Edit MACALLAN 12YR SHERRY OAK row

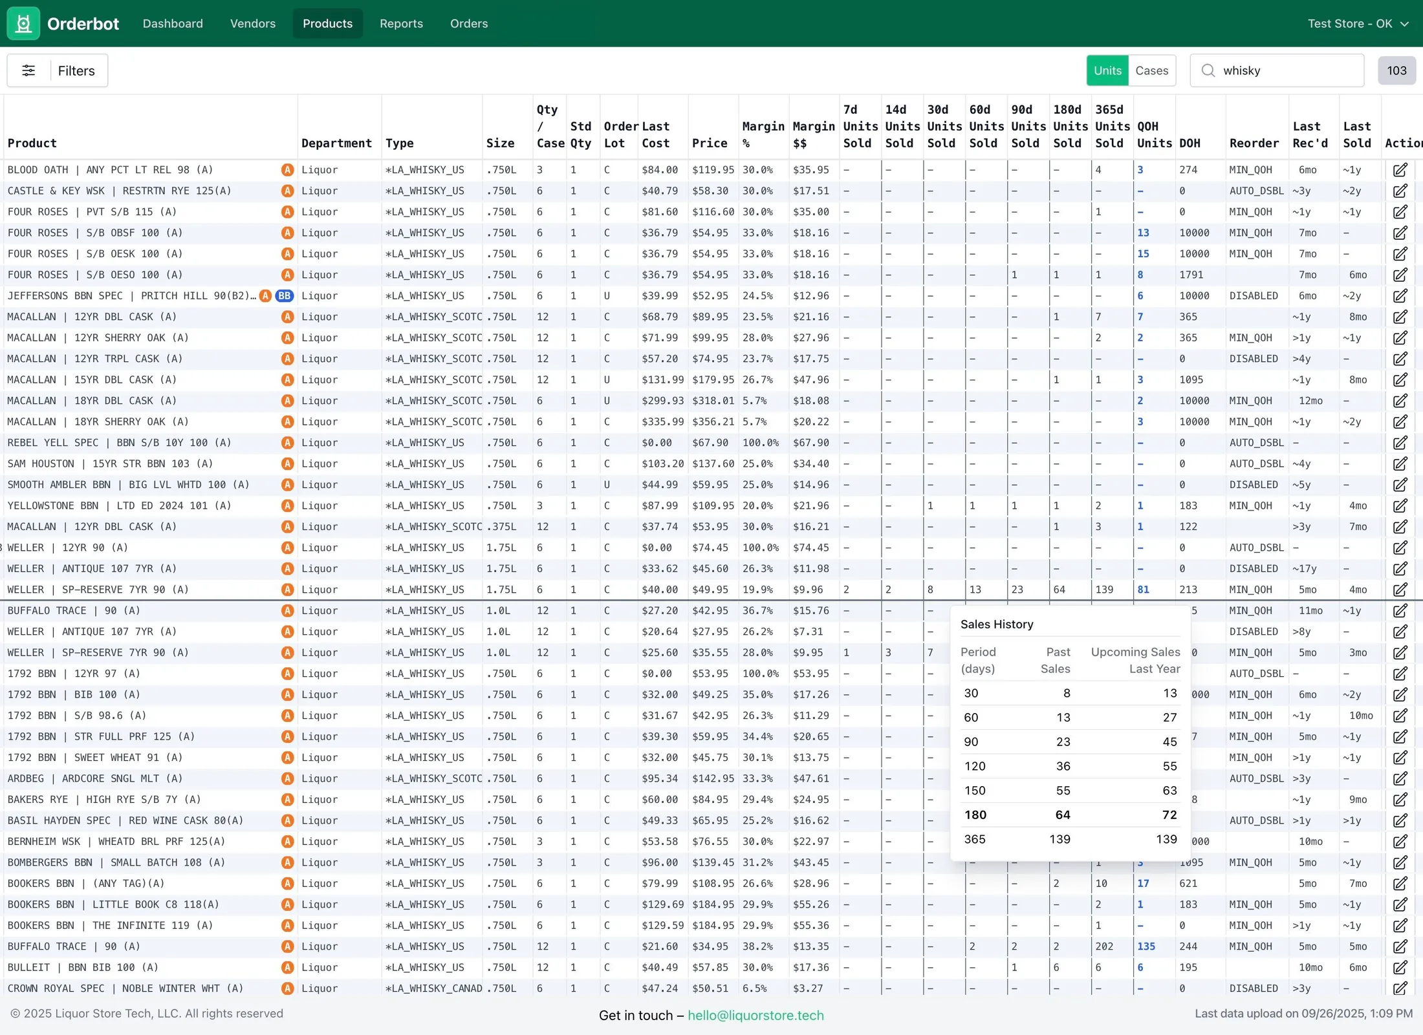point(1400,338)
